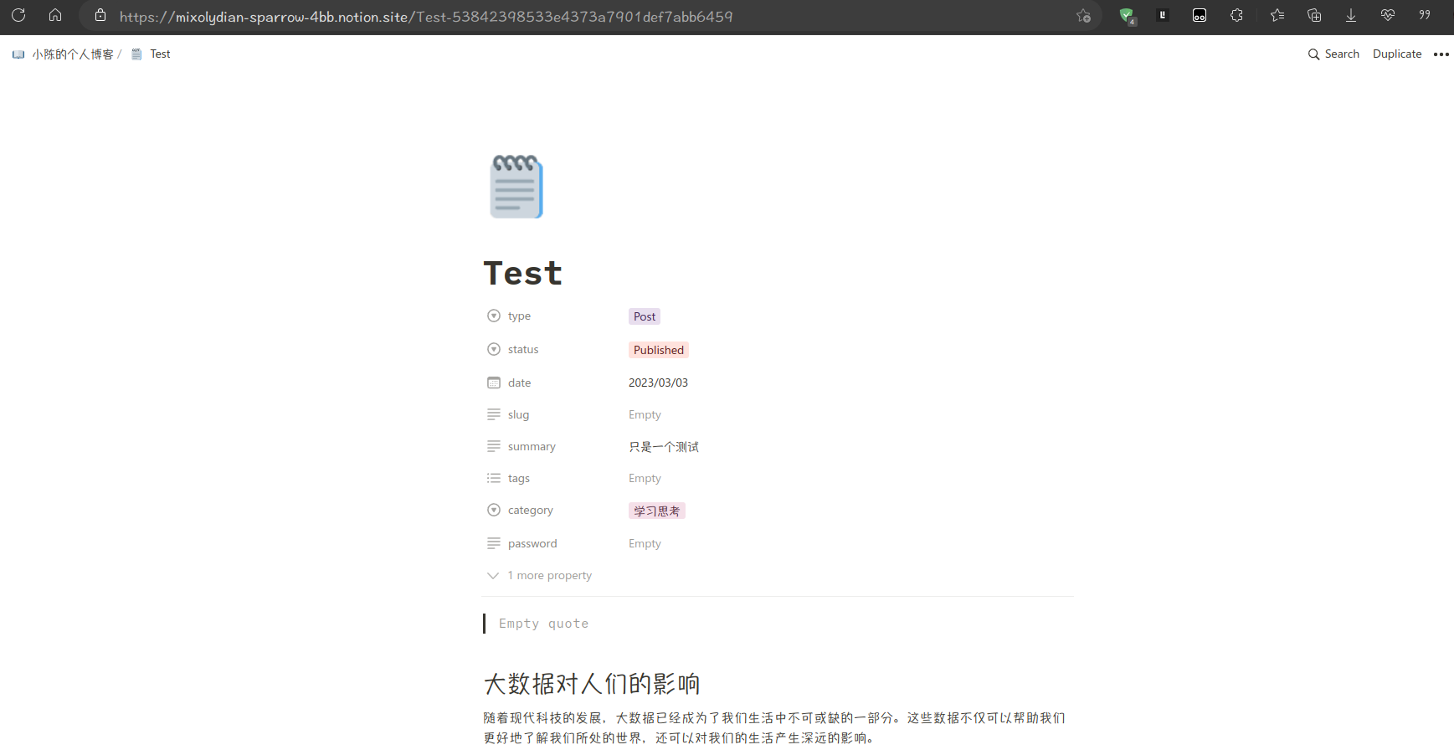Select the purple Post type tag
Screen dimensions: 1454x755
click(x=644, y=316)
